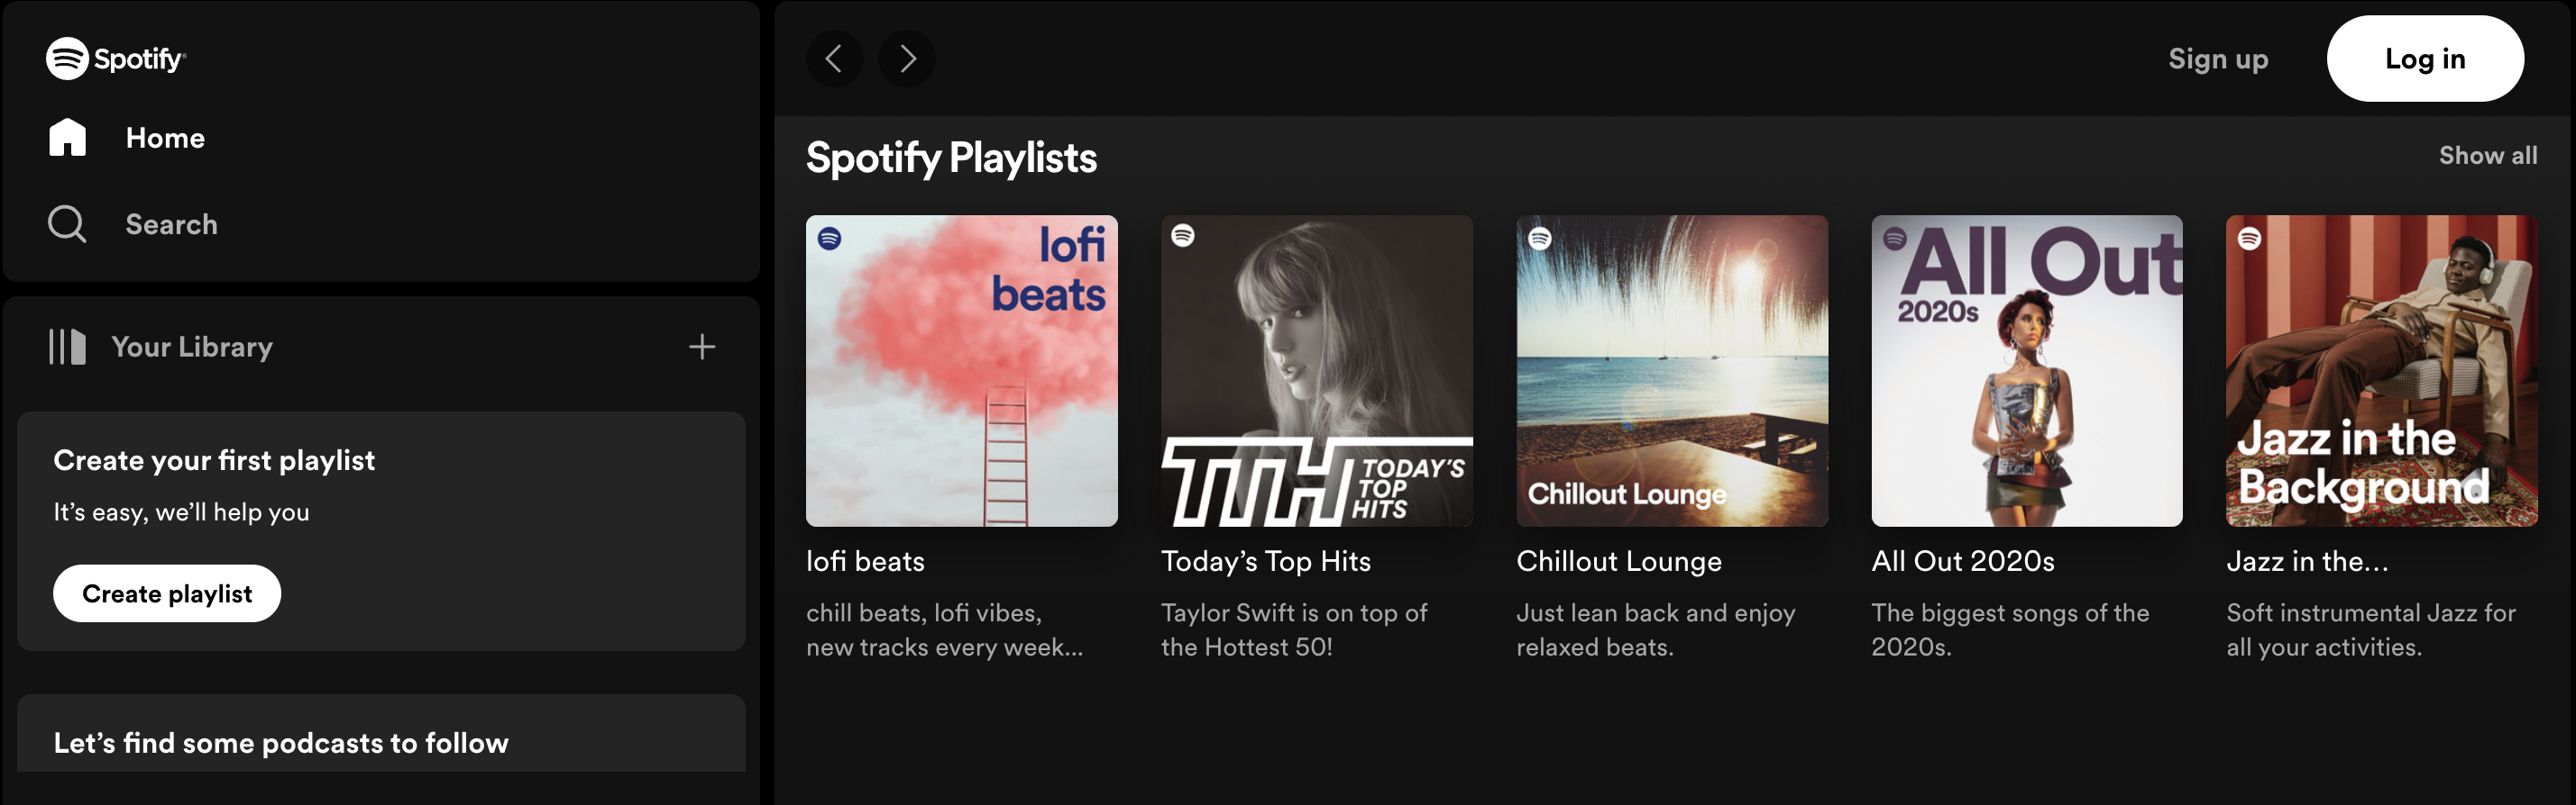This screenshot has height=805, width=2576.
Task: Click the Your Library label
Action: click(x=192, y=347)
